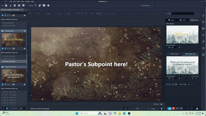206x116 pixels.
Task: Switch to the Library tab
Action: tap(183, 20)
